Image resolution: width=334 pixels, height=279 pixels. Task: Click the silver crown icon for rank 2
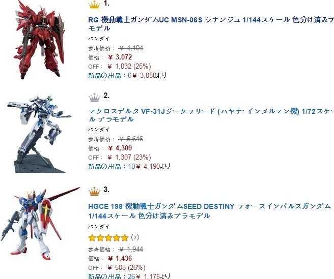coord(94,97)
